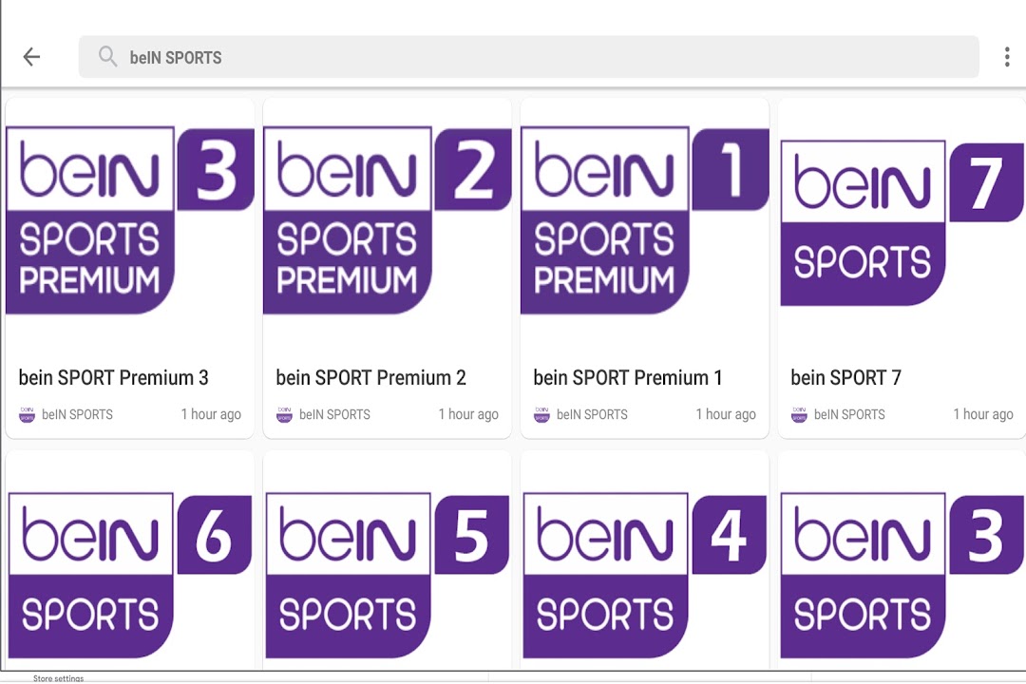Click channel avatar icon under Premium 2
1026x684 pixels.
(x=284, y=414)
